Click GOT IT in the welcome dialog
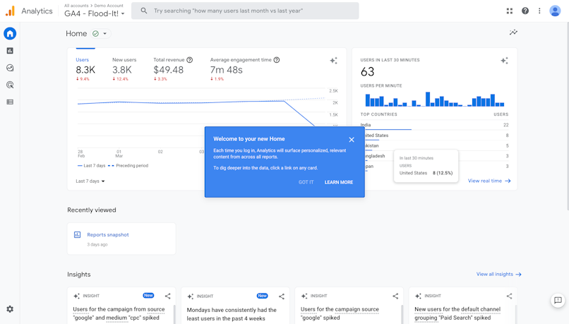Image resolution: width=569 pixels, height=324 pixels. tap(306, 182)
